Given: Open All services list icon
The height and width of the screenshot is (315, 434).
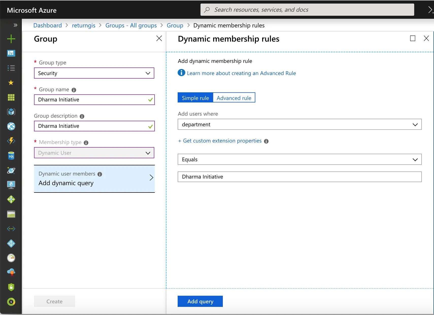Looking at the screenshot, I should click(11, 68).
